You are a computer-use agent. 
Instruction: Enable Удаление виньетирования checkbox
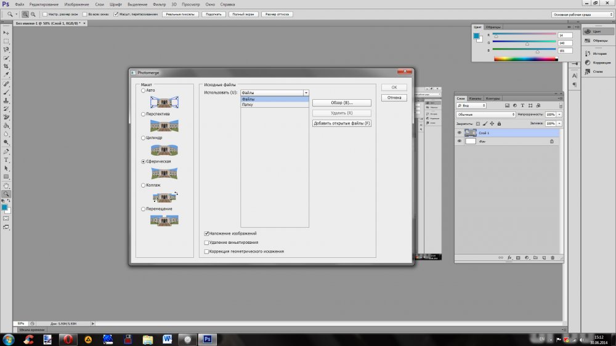point(207,243)
